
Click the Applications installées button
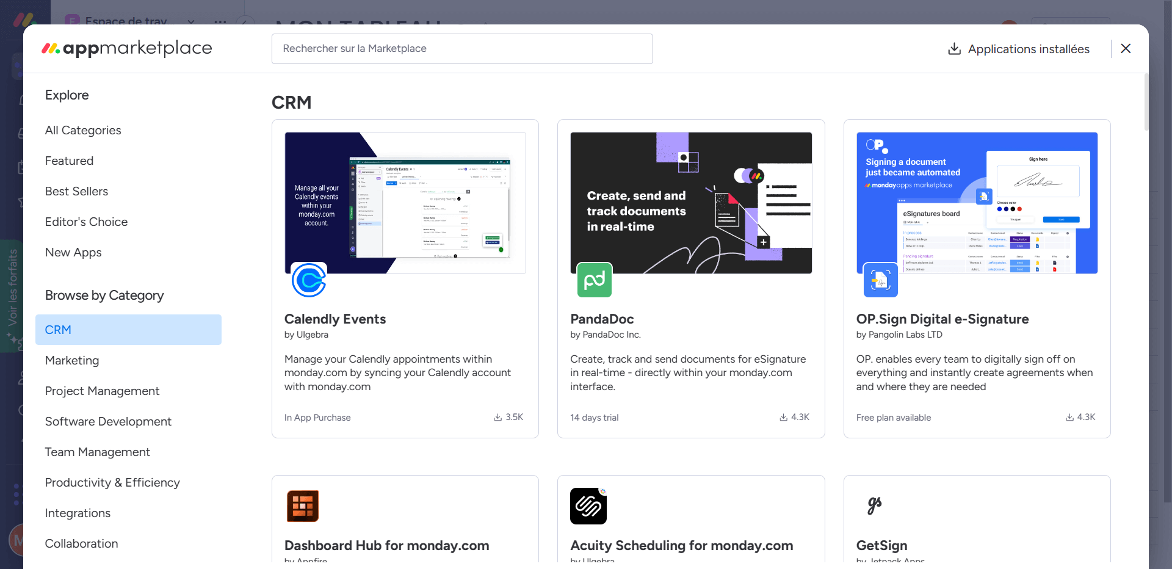pyautogui.click(x=1028, y=49)
